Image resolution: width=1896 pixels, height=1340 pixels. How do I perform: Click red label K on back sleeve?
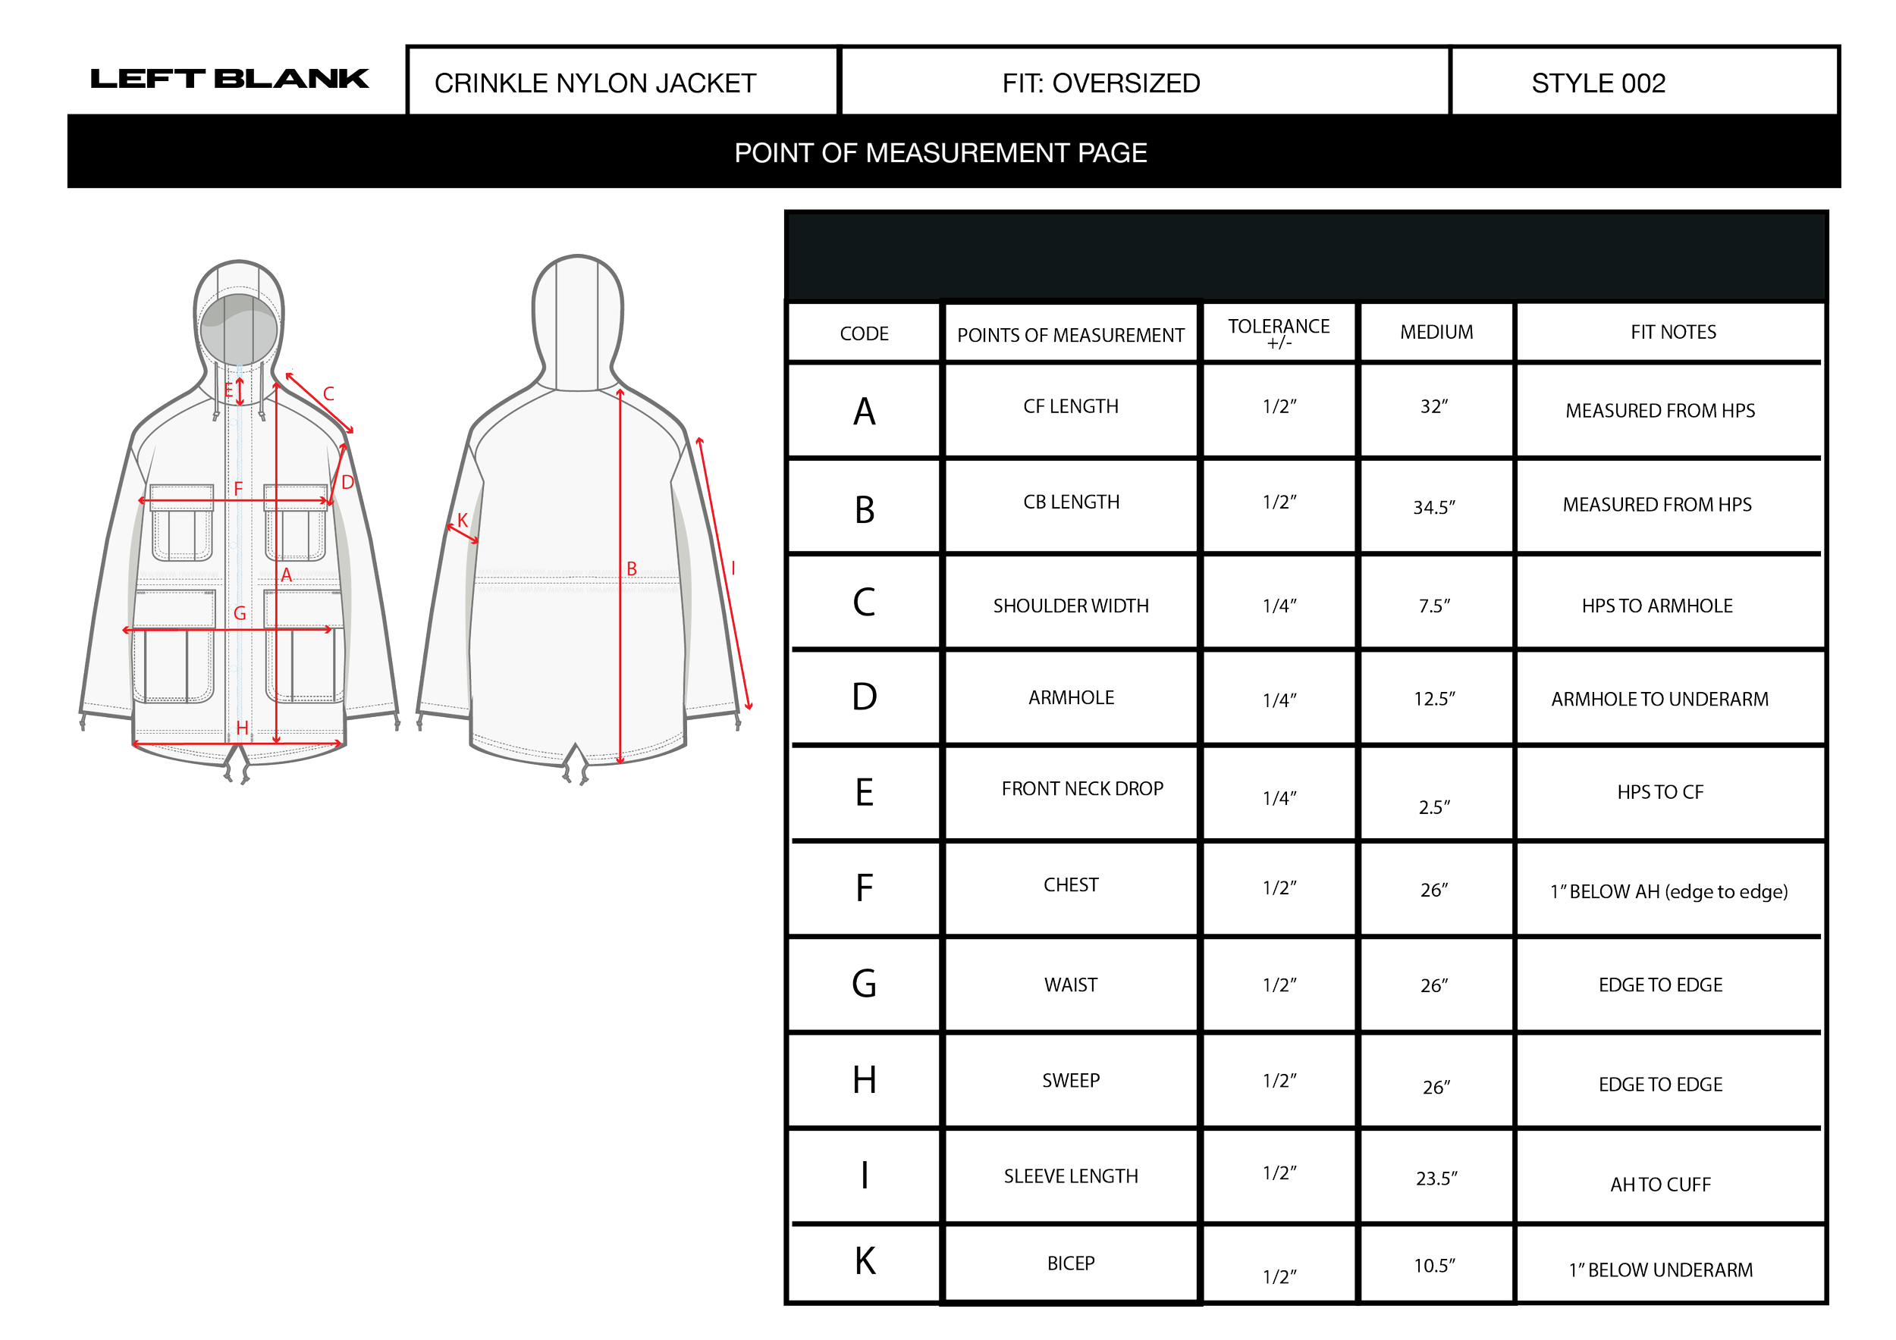pyautogui.click(x=463, y=520)
